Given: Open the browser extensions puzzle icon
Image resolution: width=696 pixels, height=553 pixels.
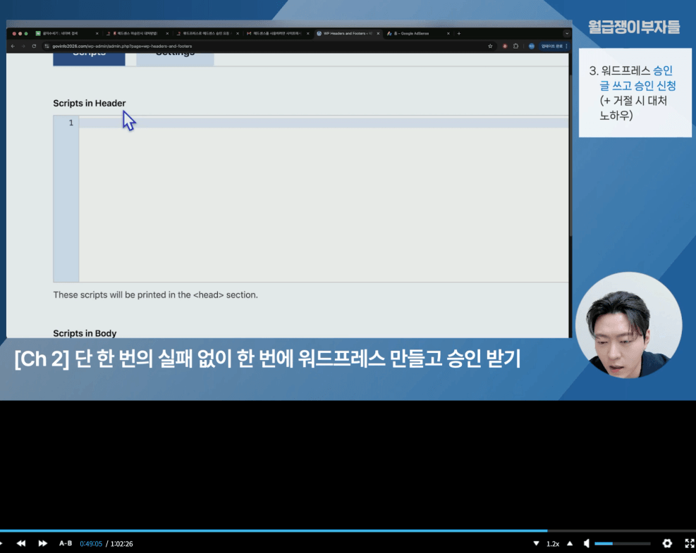Looking at the screenshot, I should click(x=516, y=46).
